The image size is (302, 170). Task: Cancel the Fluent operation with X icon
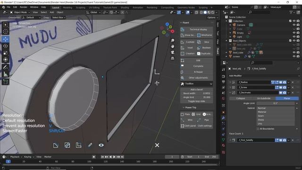(x=157, y=145)
